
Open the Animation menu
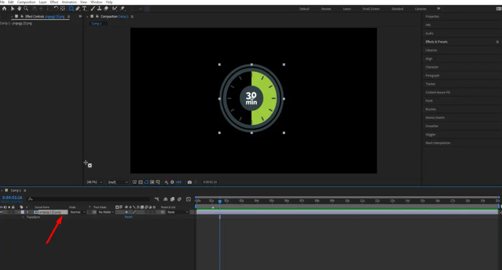[x=69, y=2]
